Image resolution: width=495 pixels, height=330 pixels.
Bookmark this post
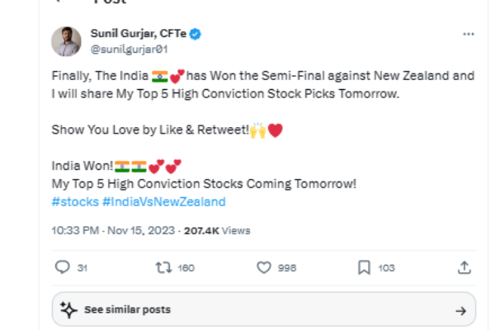[364, 267]
